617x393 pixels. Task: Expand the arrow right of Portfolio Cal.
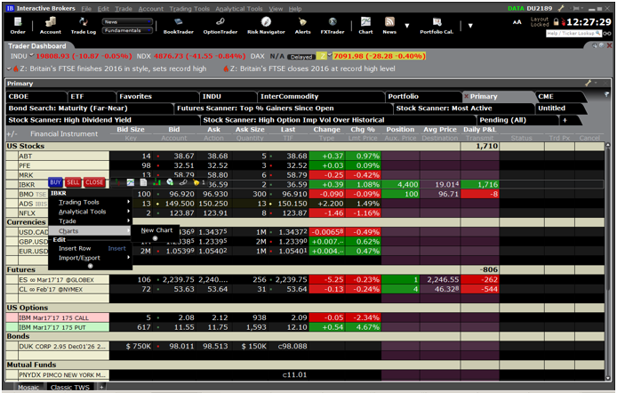[x=470, y=26]
